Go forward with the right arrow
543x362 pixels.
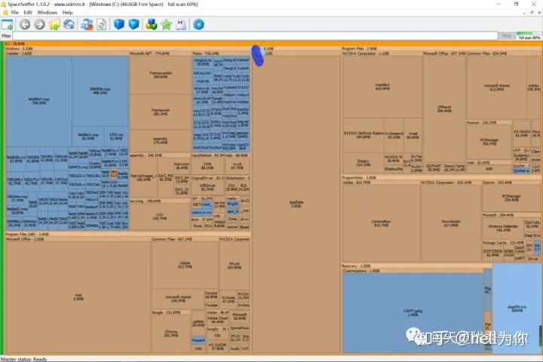click(x=39, y=24)
